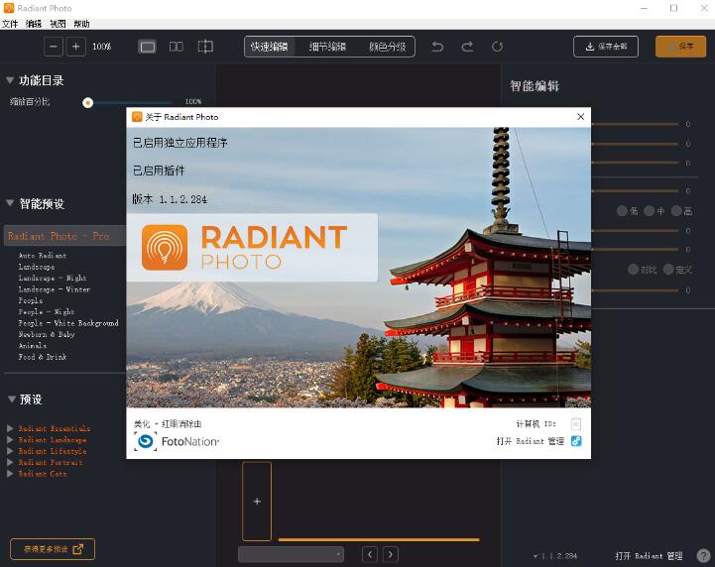Image resolution: width=715 pixels, height=567 pixels.
Task: Select the Landscape - Winter smart preset
Action: 55,289
